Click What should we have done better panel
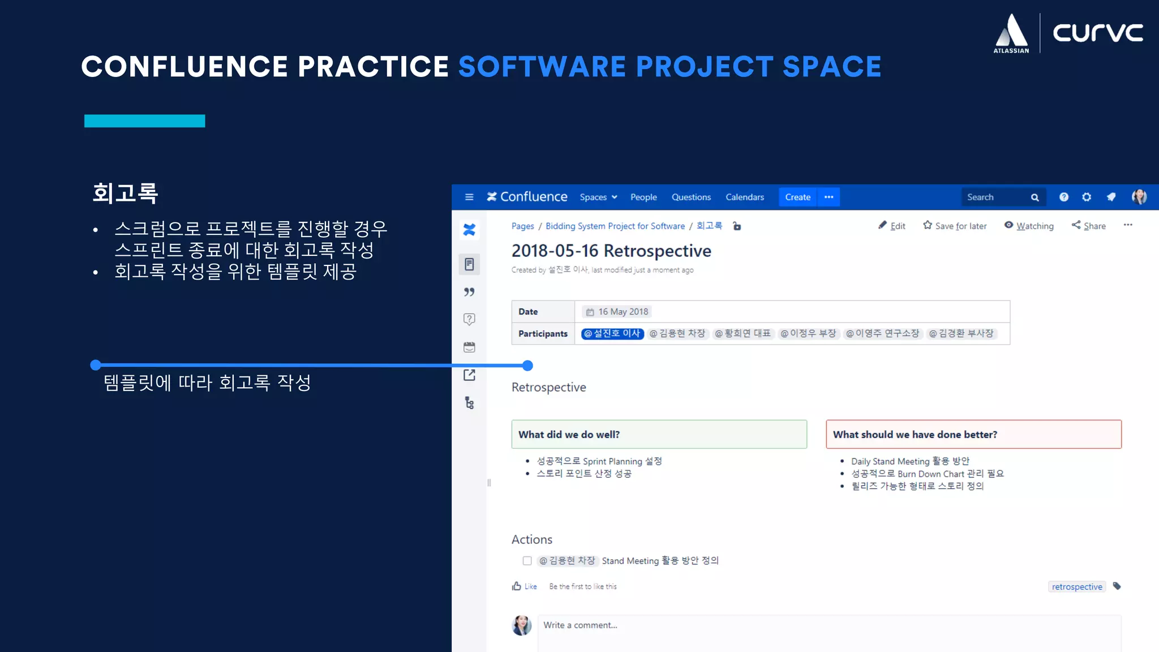This screenshot has width=1159, height=652. [x=973, y=434]
